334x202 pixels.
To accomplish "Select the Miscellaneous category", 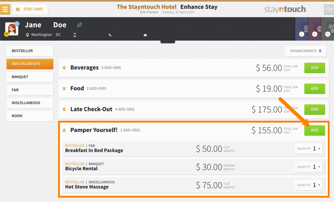I will pos(30,103).
